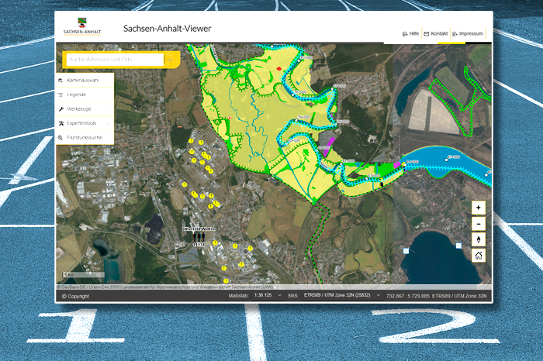
Task: Open the Hilfe page
Action: pyautogui.click(x=410, y=34)
